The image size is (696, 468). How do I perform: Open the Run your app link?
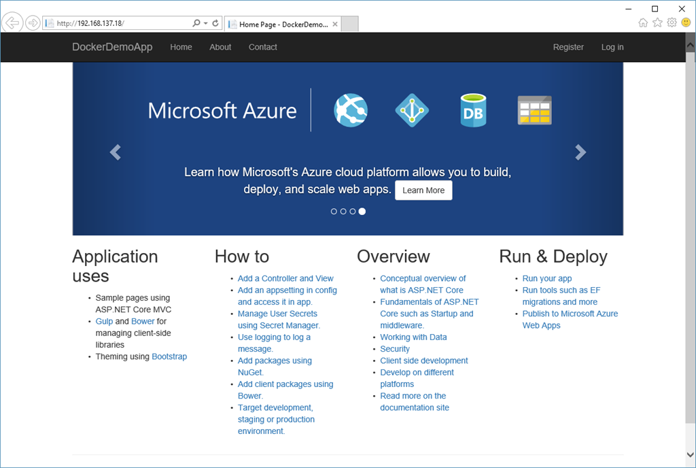coord(547,278)
